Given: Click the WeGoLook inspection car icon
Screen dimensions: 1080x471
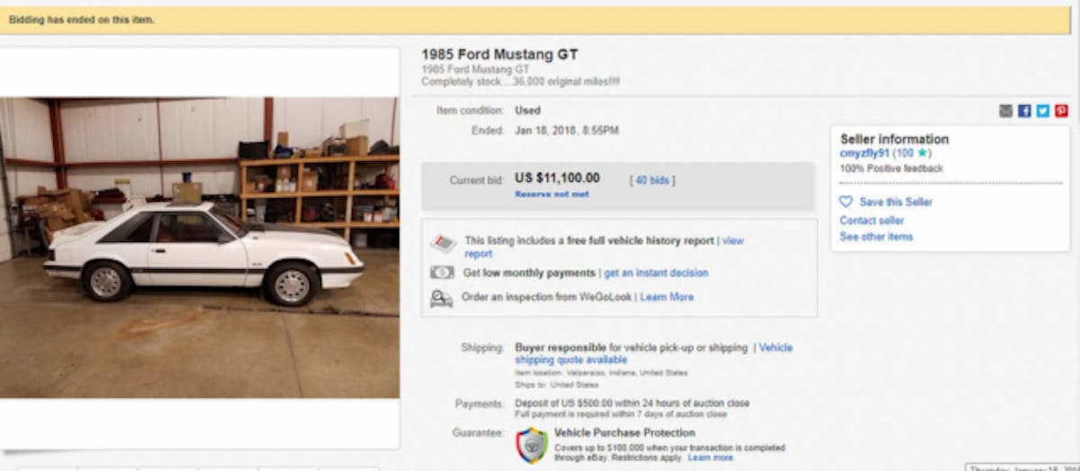Looking at the screenshot, I should [442, 297].
